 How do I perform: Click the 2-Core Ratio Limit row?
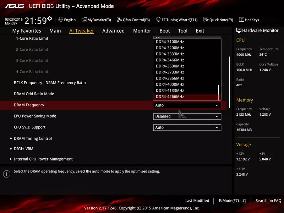32,49
